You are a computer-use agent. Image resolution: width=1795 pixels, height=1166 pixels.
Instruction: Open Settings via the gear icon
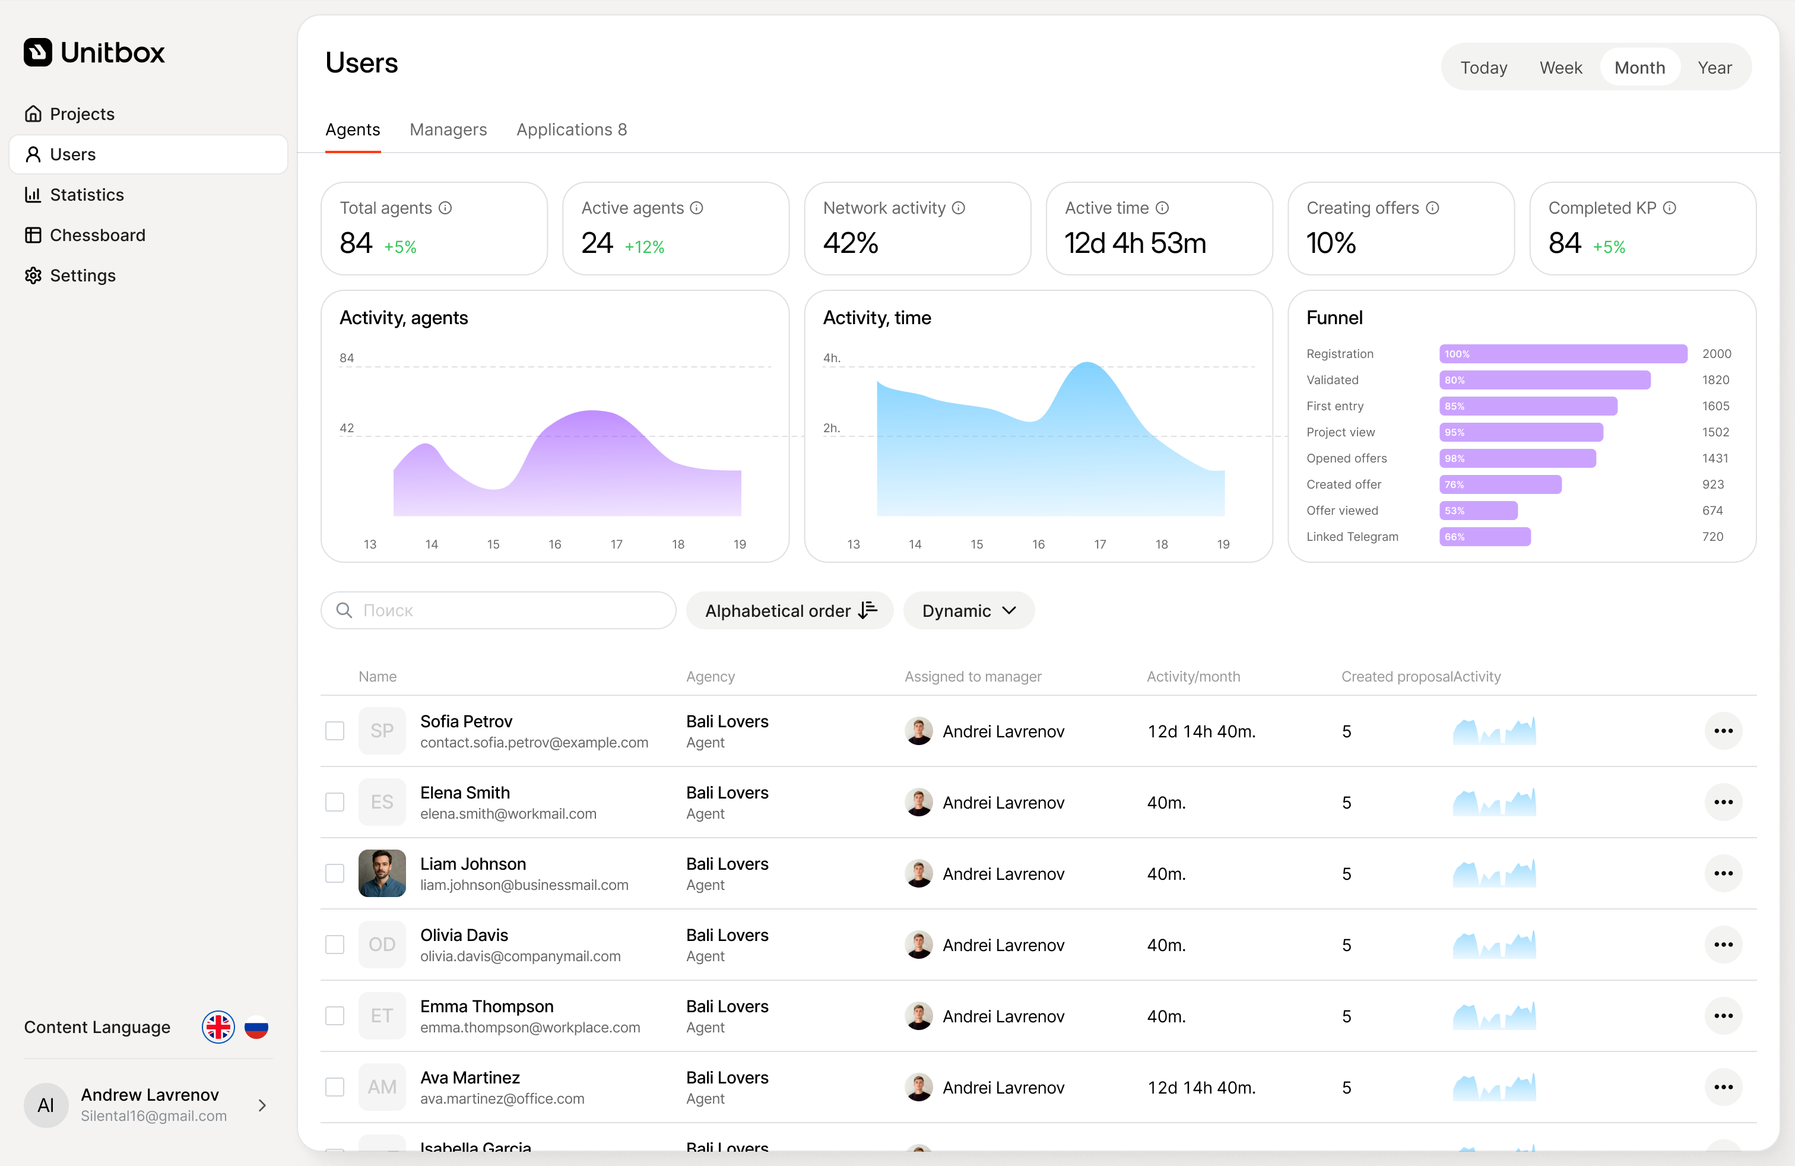(33, 275)
